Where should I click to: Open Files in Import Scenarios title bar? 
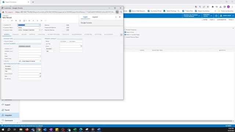212,20
